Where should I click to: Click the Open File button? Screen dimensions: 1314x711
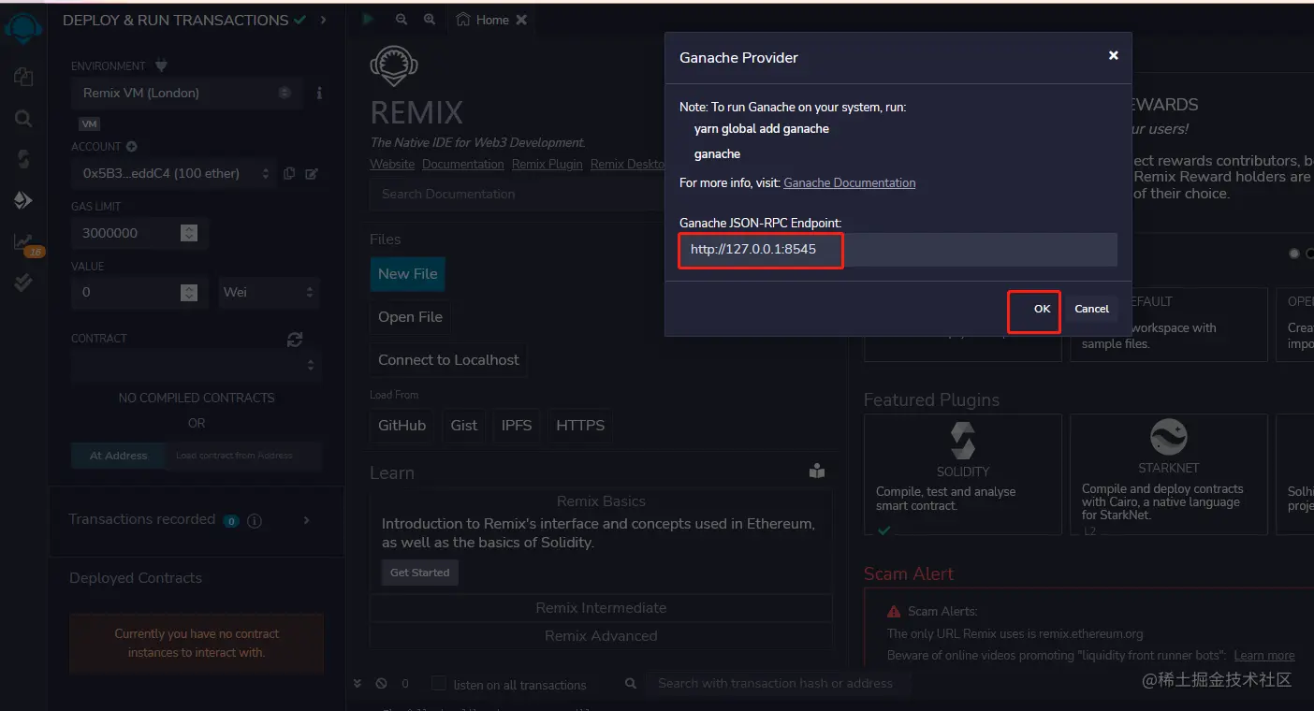[410, 317]
